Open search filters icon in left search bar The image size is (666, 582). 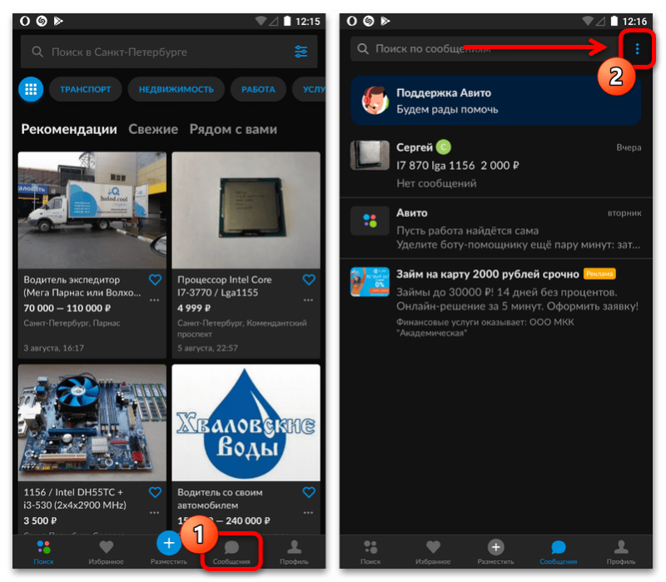tap(301, 52)
